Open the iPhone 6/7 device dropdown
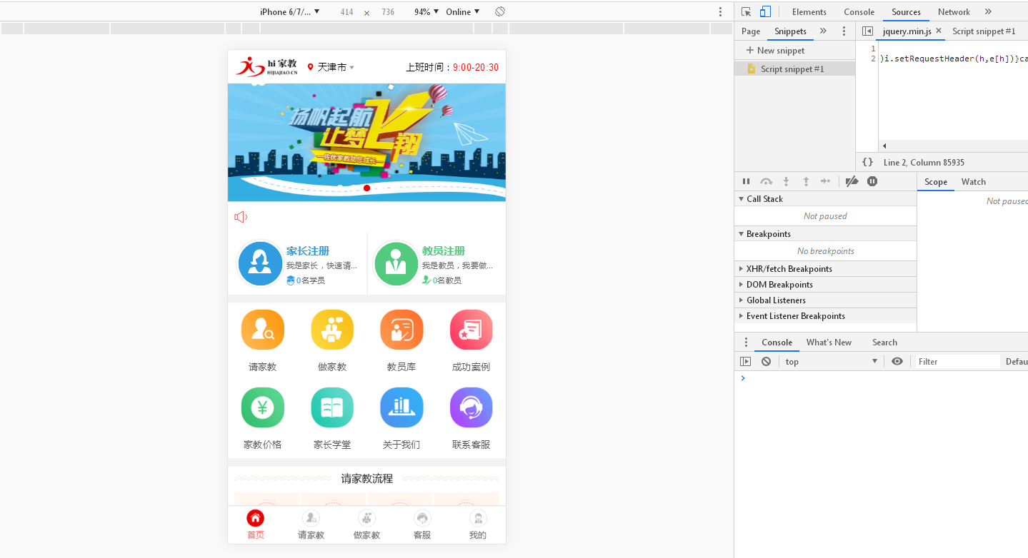Image resolution: width=1028 pixels, height=558 pixels. pos(288,11)
